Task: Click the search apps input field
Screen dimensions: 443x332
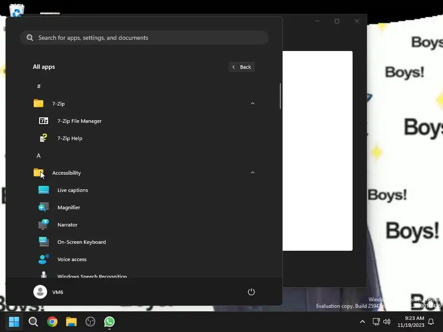Action: click(144, 38)
